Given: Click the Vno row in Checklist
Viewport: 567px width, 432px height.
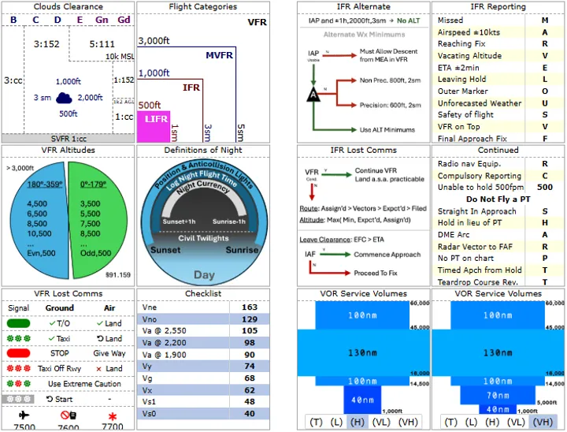Looking at the screenshot, I should [x=203, y=319].
